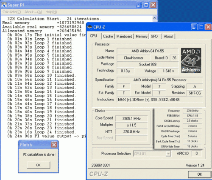Switch to the SPD tab in CPU-Z
The width and height of the screenshot is (212, 180).
(x=154, y=37)
